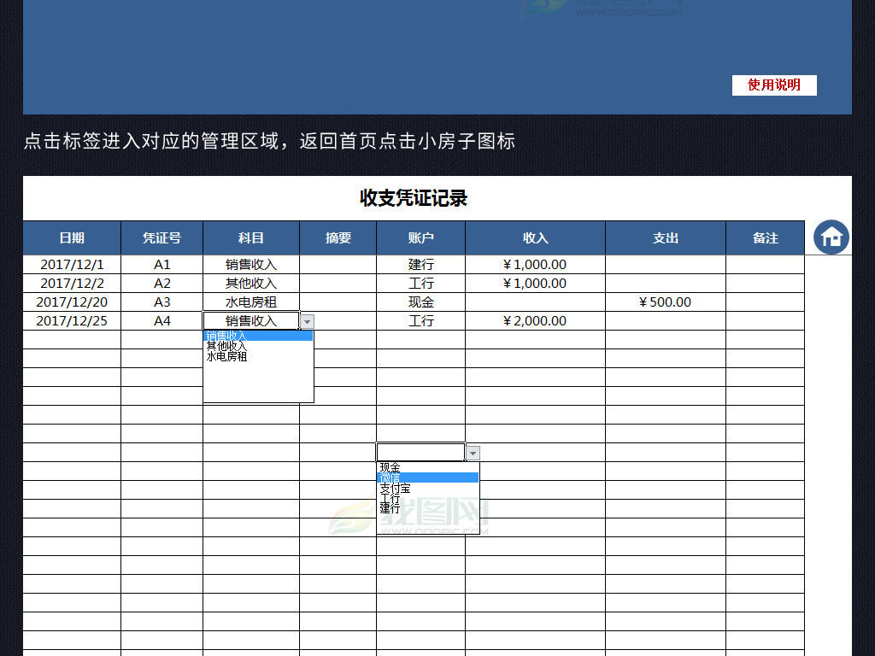Click the 日期 column header

pos(71,238)
